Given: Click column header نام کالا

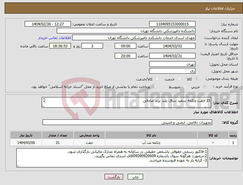Looking at the screenshot, I should tap(151, 135).
